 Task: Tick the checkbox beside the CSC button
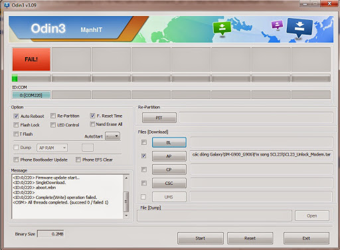[144, 183]
